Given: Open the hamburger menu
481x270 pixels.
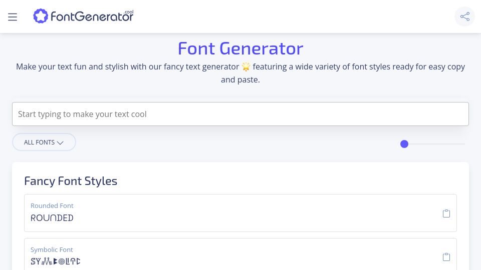Looking at the screenshot, I should point(13,17).
